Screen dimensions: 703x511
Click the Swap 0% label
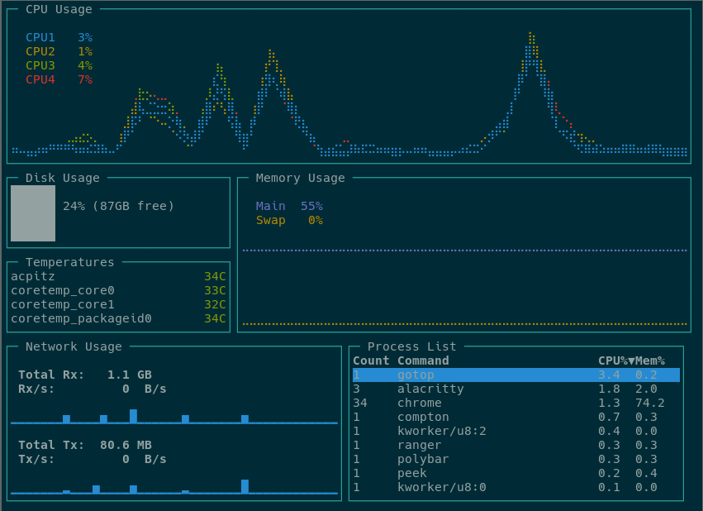pos(289,220)
